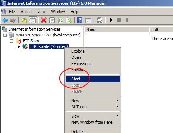The width and height of the screenshot is (173, 133).
Task: Click the Refresh toolbar icon
Action: (x=60, y=20)
